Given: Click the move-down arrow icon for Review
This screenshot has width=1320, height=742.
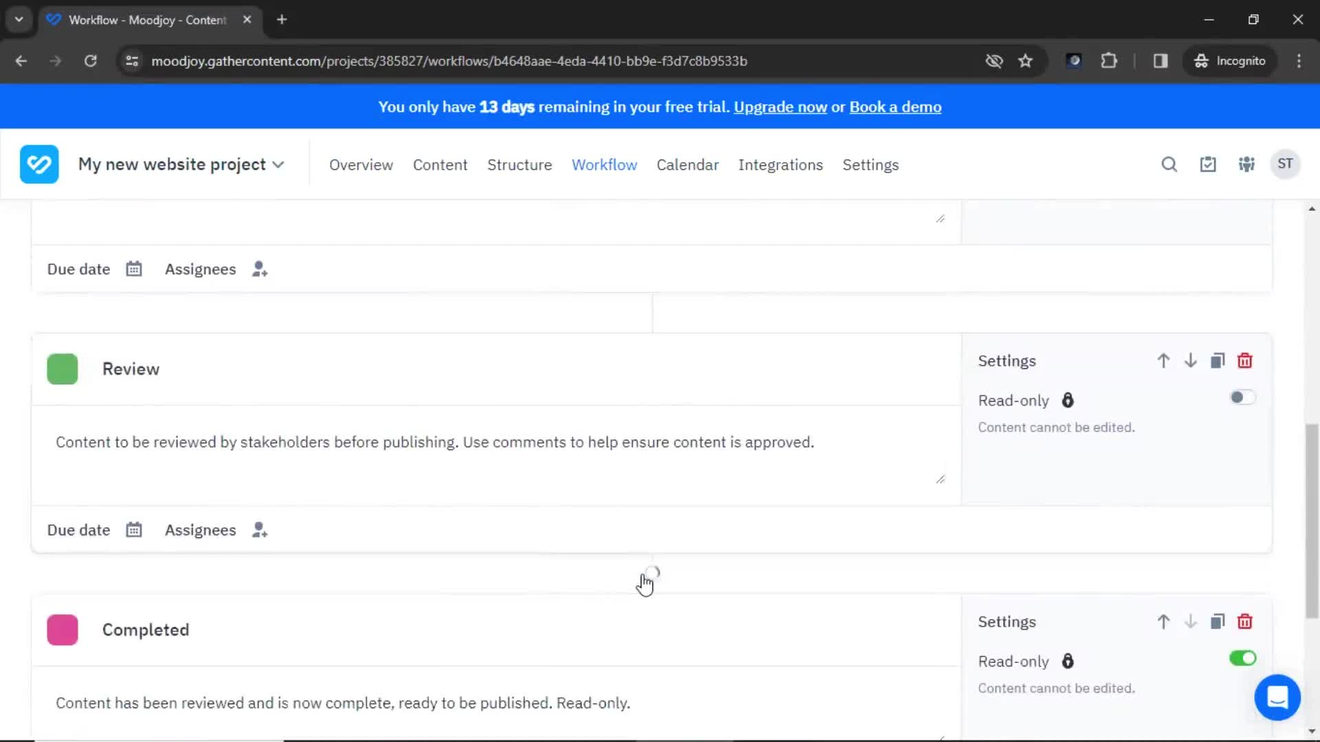Looking at the screenshot, I should (1190, 361).
